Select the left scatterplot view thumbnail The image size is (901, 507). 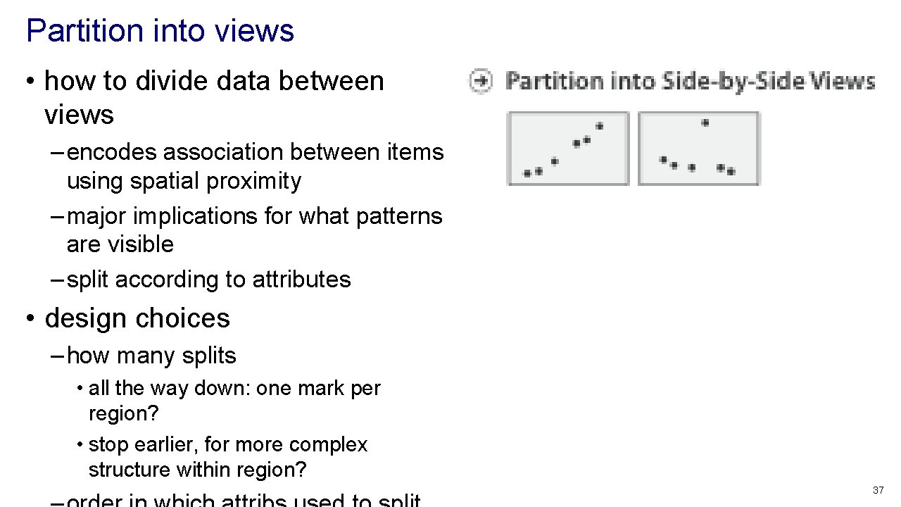567,149
